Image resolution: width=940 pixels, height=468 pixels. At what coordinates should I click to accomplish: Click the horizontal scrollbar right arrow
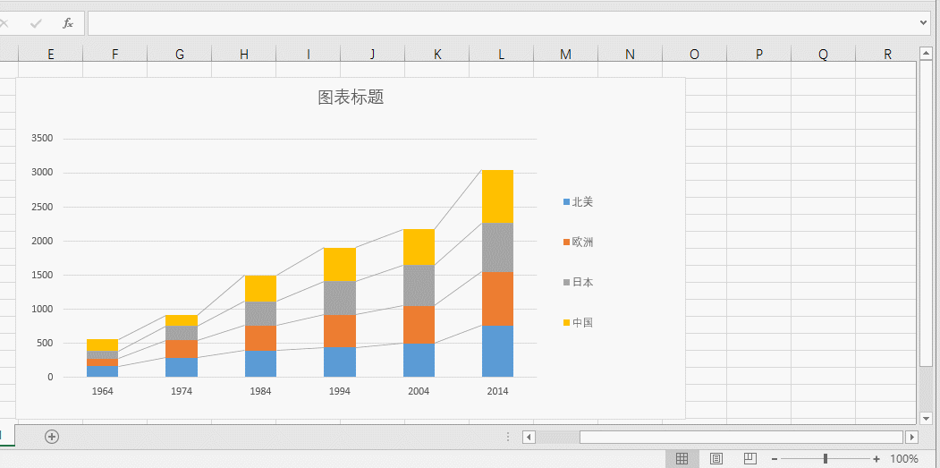912,437
